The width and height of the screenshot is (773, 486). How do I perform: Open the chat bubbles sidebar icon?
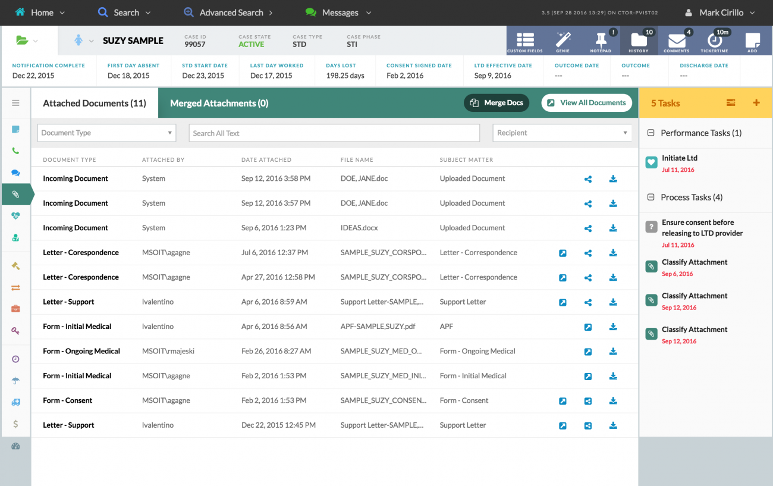[16, 173]
